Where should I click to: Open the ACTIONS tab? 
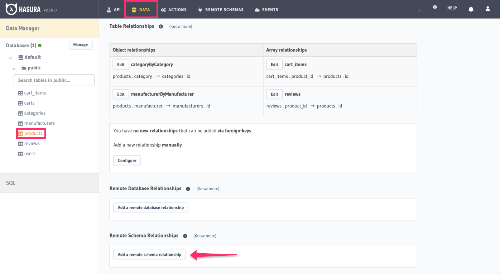coord(174,10)
